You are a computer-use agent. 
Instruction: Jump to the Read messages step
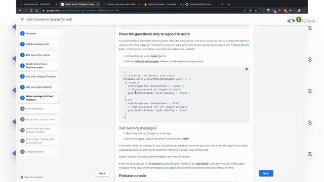pos(38,109)
